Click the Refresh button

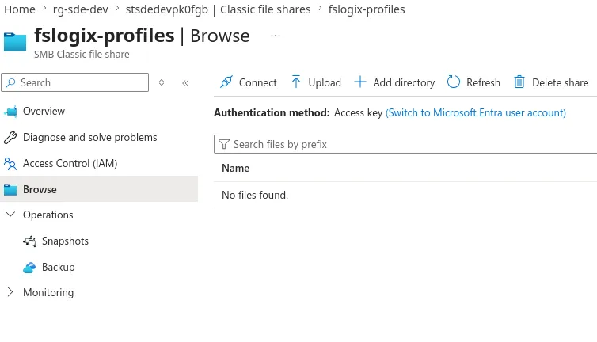coord(473,82)
